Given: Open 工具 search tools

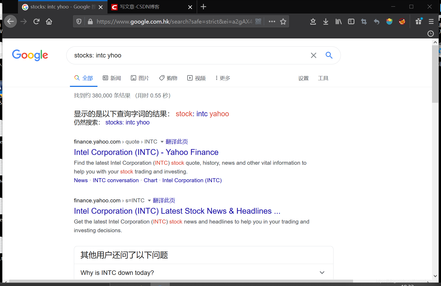Looking at the screenshot, I should (x=323, y=78).
